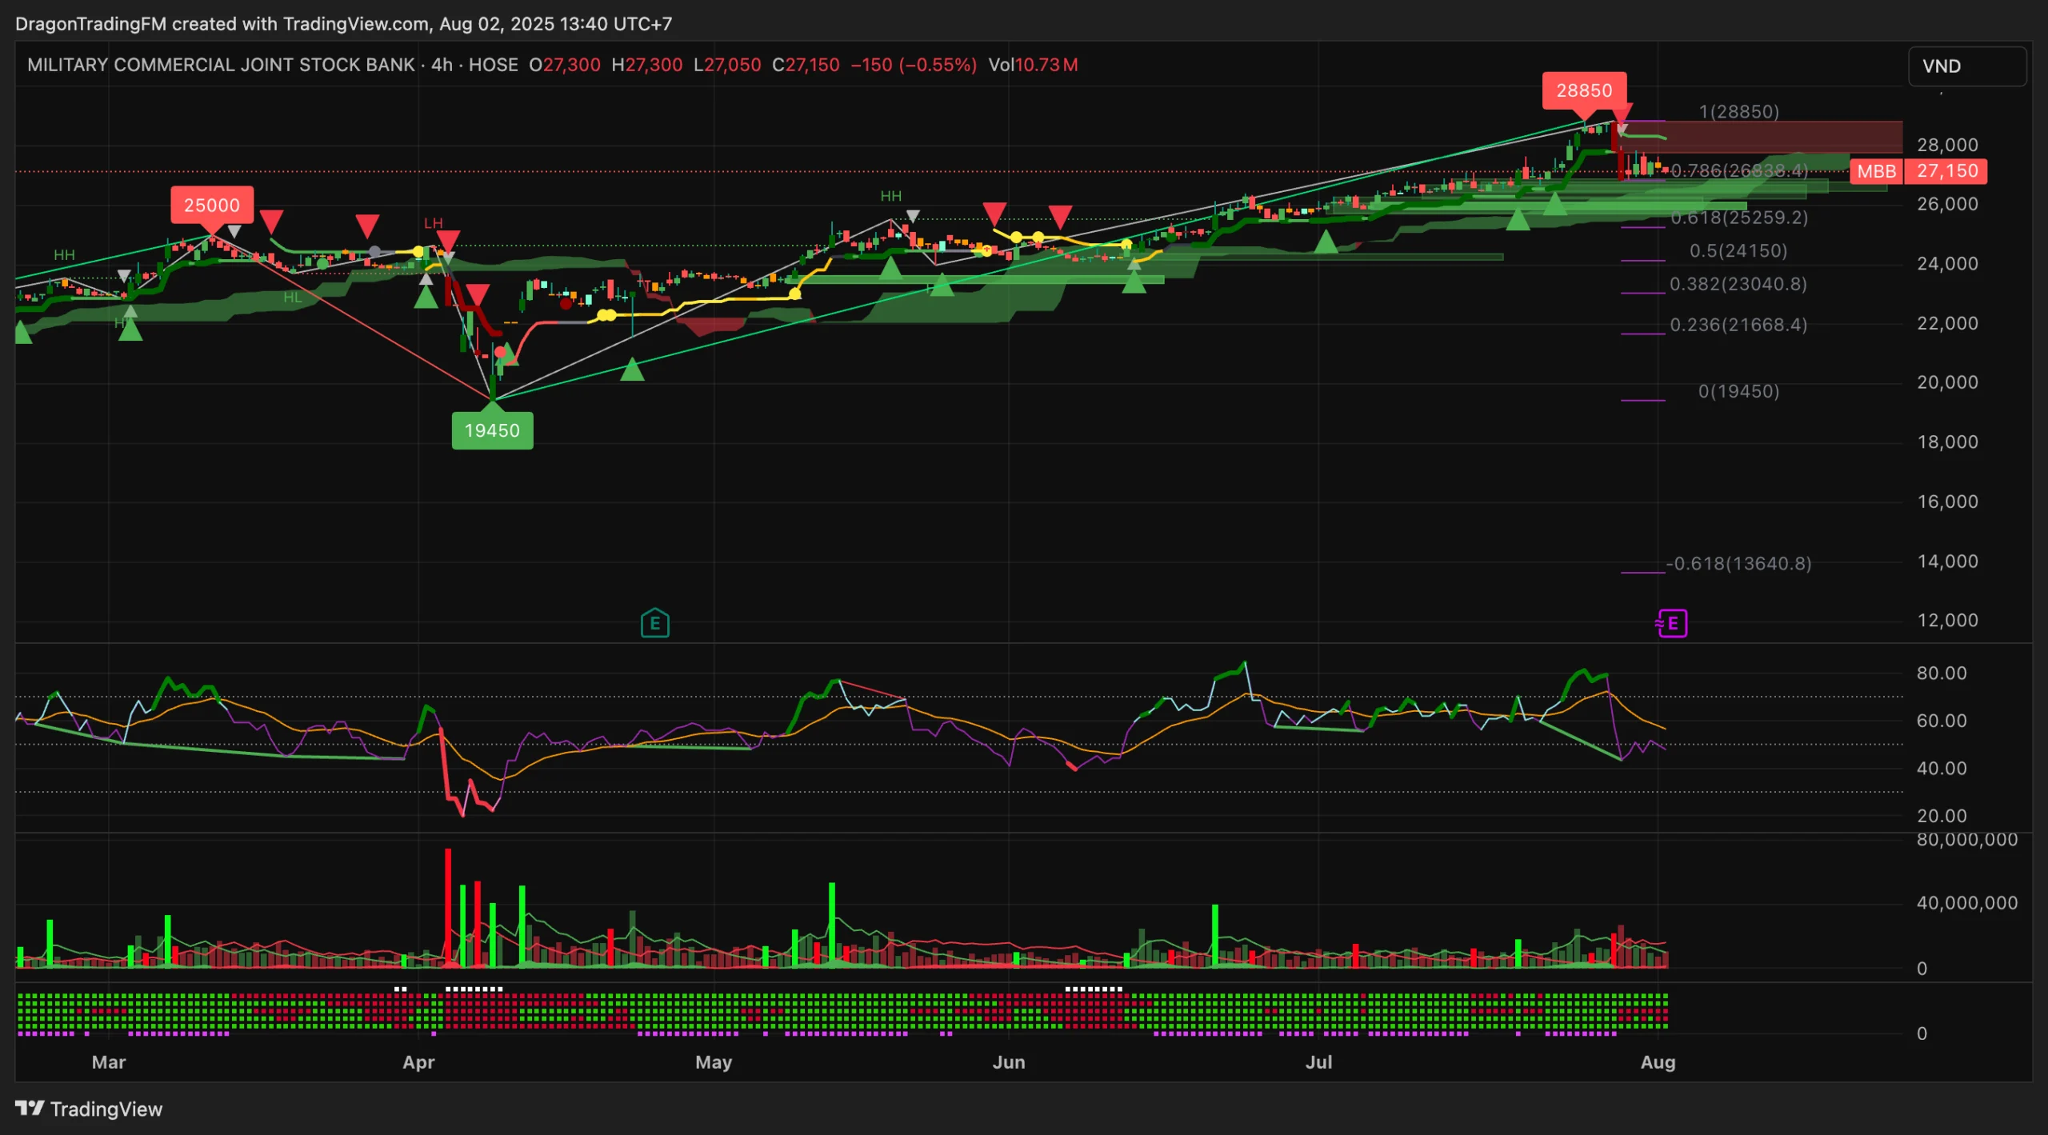Click the red sell arrow below 28850
The width and height of the screenshot is (2048, 1135).
point(1623,114)
